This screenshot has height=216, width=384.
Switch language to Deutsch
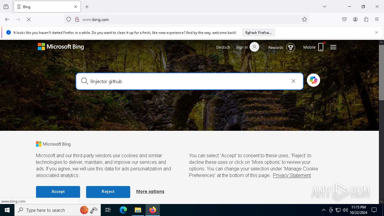tap(223, 47)
